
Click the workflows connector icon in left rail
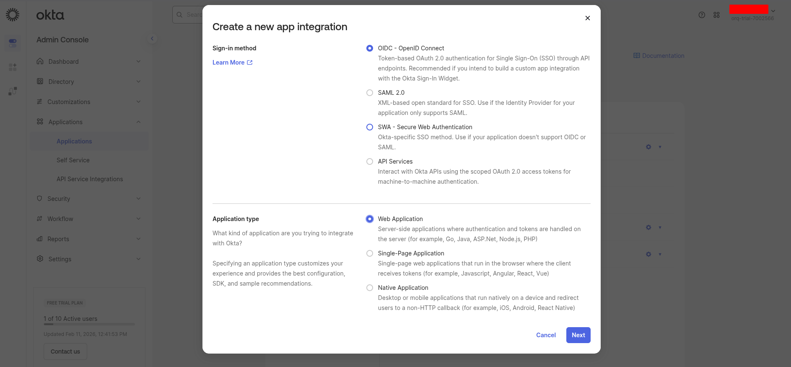pyautogui.click(x=13, y=91)
